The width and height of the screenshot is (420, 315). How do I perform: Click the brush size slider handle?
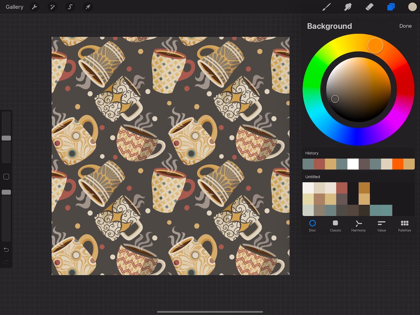[x=6, y=138]
